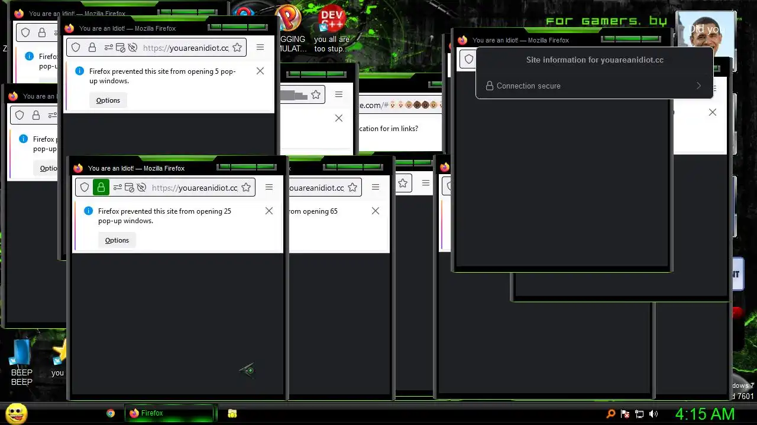Click the bookmark star in the 25 pop-up window
The width and height of the screenshot is (757, 425).
pyautogui.click(x=246, y=188)
